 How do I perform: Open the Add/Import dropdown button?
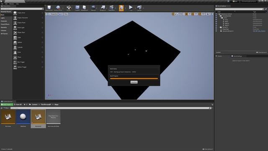pyautogui.click(x=7, y=104)
